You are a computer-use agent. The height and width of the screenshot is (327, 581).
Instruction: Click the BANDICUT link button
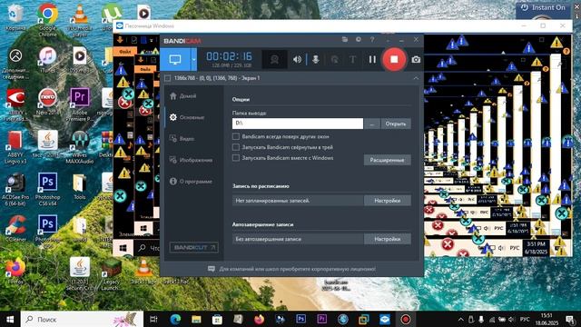193,247
